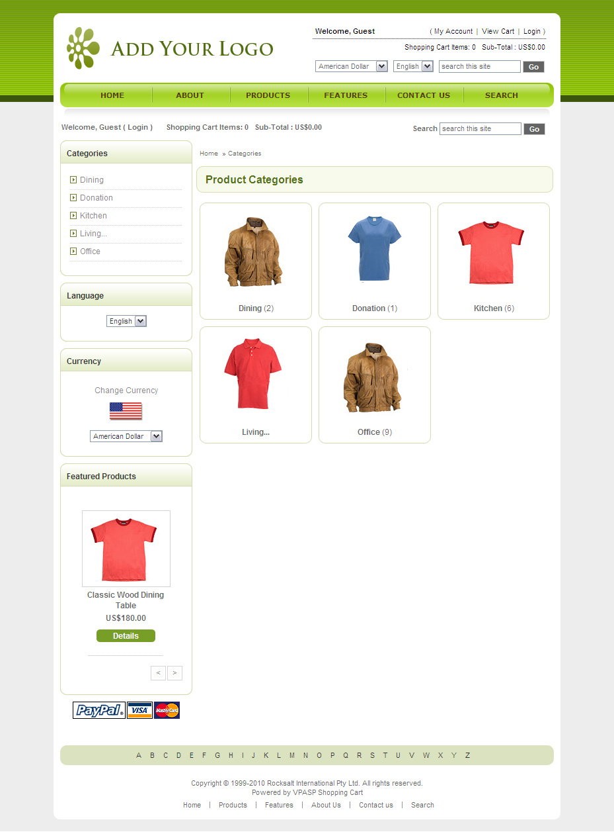The image size is (614, 832).
Task: Click footer Contact us link
Action: click(376, 806)
